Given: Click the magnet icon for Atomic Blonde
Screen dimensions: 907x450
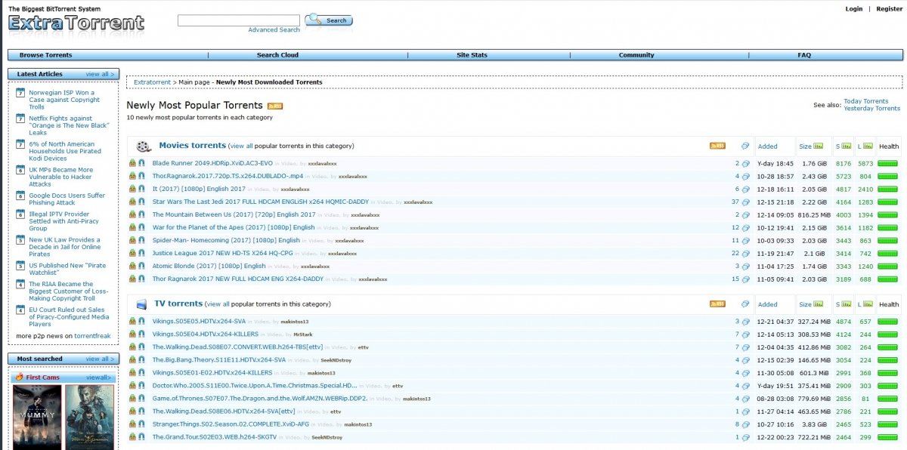Looking at the screenshot, I should coord(141,266).
